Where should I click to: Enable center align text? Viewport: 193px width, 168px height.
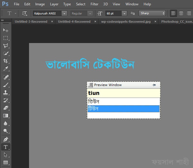[x=181, y=13]
